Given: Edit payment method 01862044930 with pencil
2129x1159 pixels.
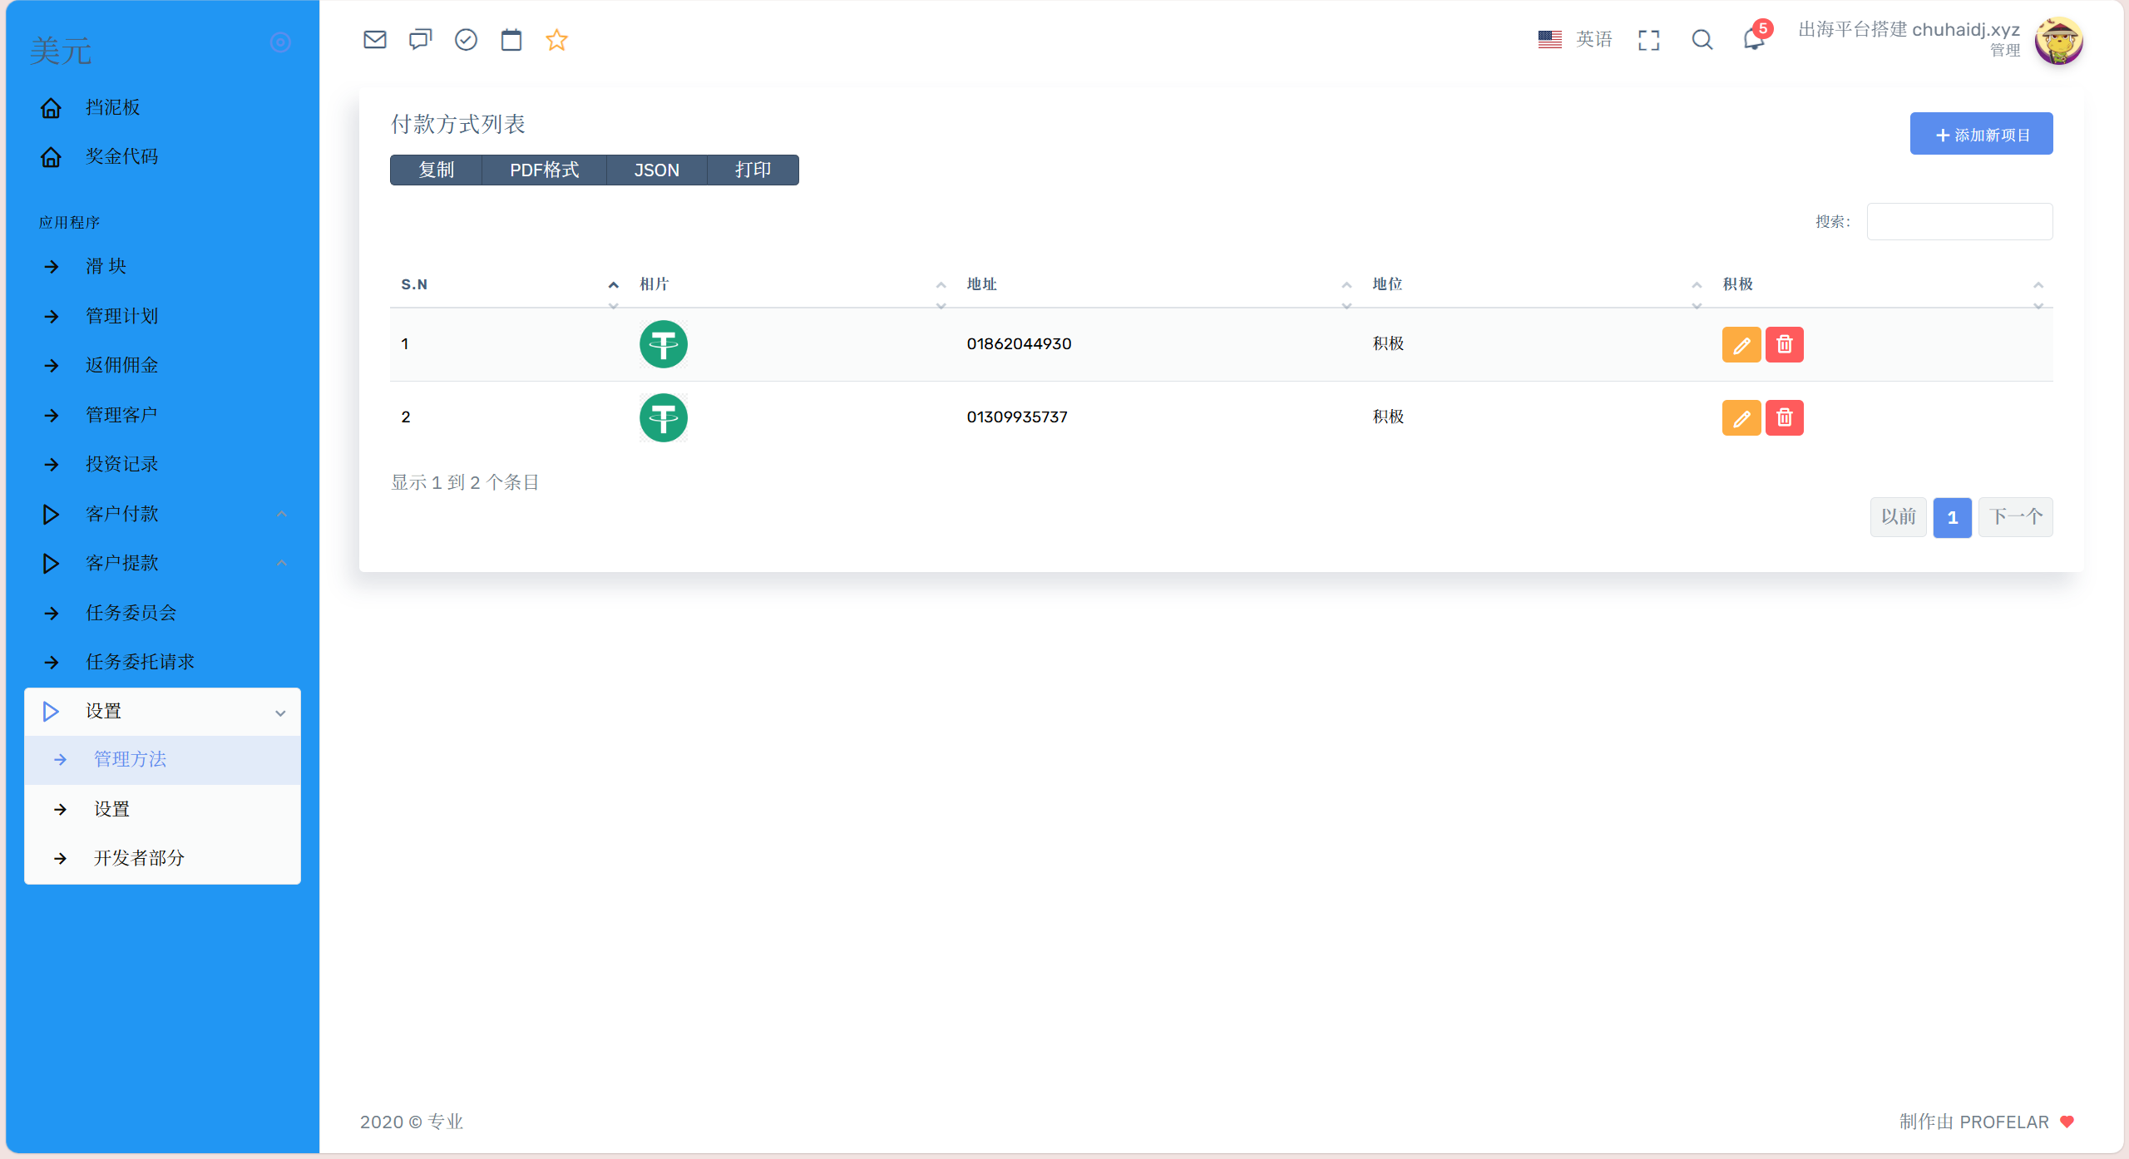Looking at the screenshot, I should point(1741,344).
